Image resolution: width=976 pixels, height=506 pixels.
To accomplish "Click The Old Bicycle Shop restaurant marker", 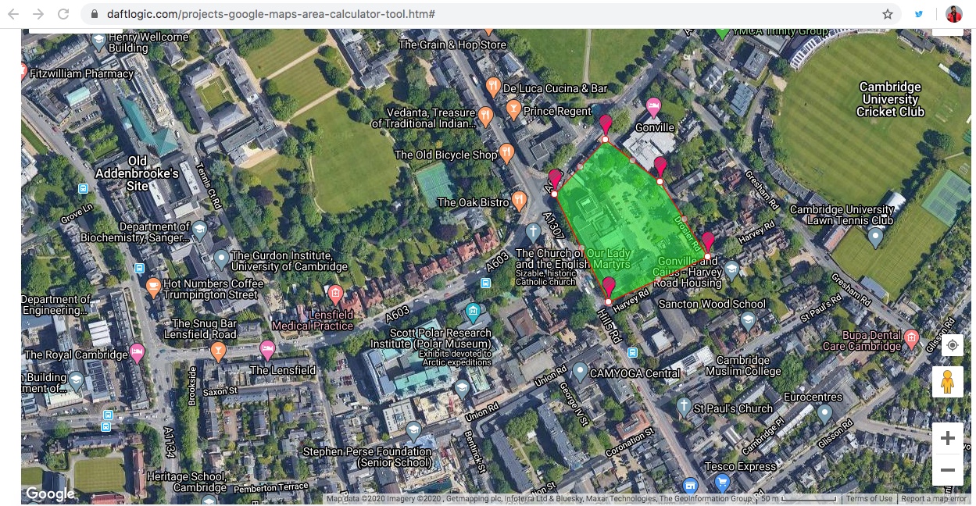I will pyautogui.click(x=506, y=152).
